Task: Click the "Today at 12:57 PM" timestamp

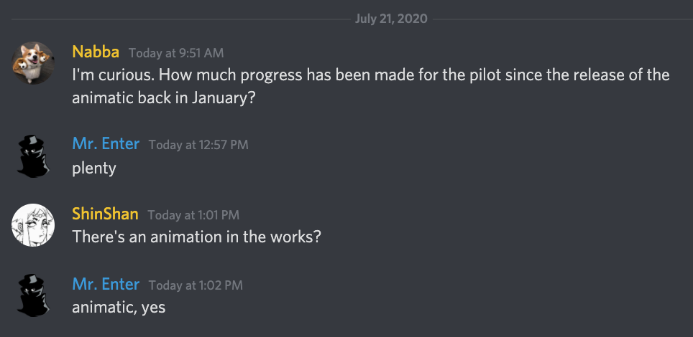Action: click(198, 145)
